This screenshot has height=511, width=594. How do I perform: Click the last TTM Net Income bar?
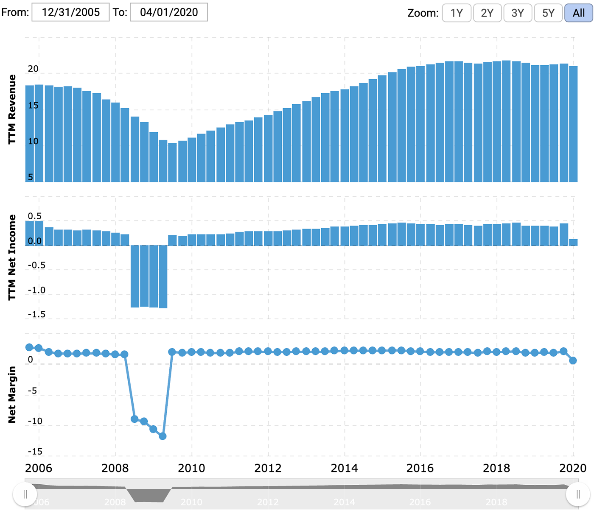(x=573, y=242)
